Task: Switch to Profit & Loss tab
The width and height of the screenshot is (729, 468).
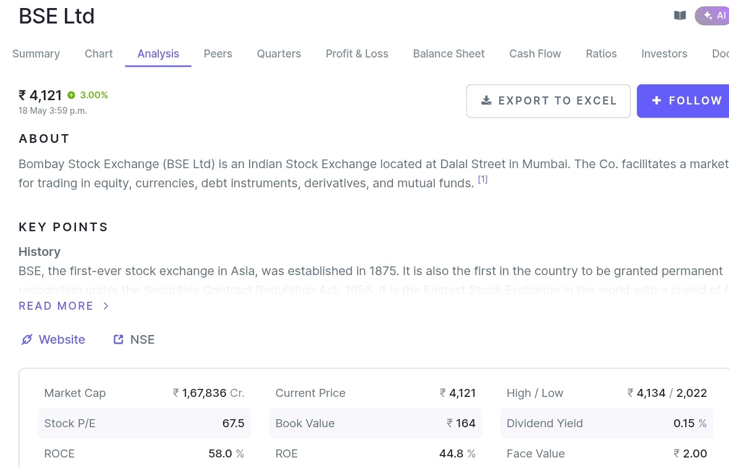Action: (357, 54)
